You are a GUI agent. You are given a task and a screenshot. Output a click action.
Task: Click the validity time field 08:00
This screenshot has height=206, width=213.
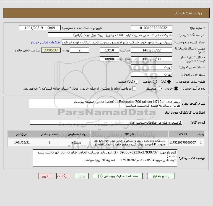pyautogui.click(x=110, y=59)
